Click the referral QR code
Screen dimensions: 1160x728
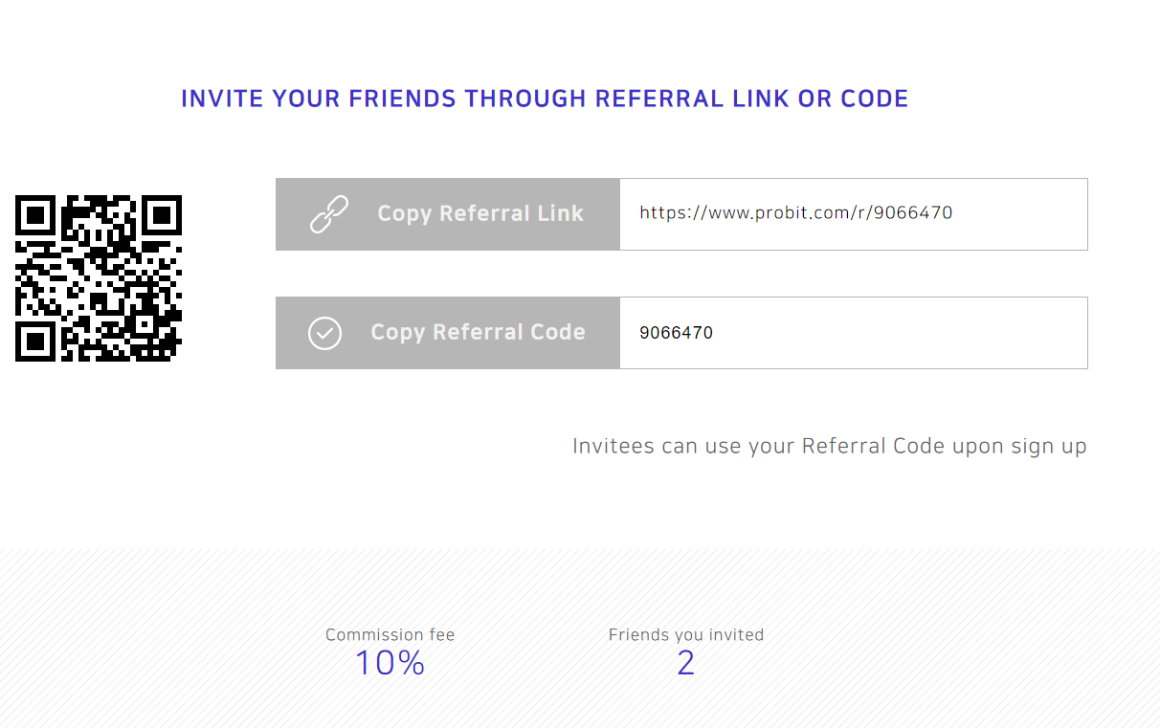99,278
